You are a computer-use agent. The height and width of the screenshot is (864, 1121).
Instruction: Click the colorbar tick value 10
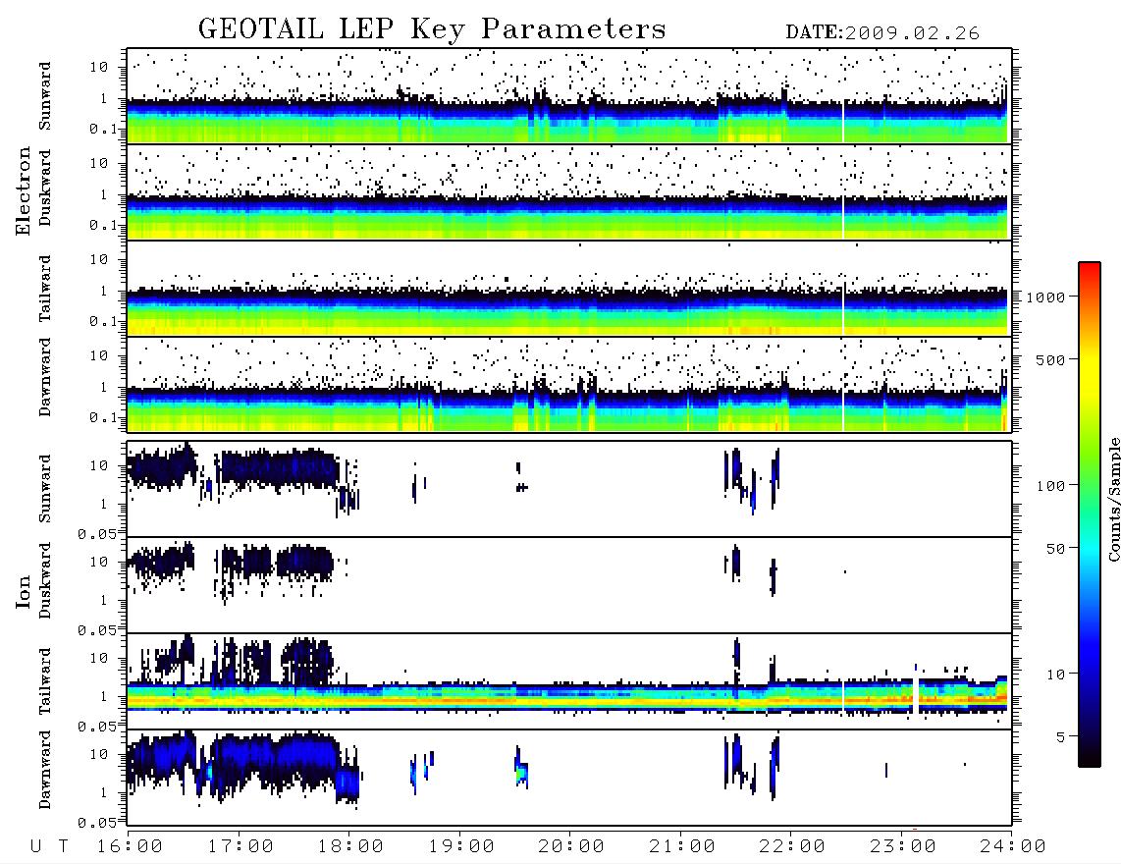click(x=1055, y=674)
